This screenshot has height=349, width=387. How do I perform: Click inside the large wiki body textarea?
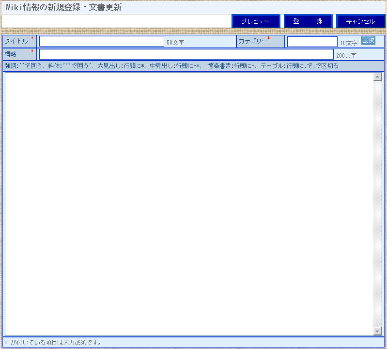point(189,204)
